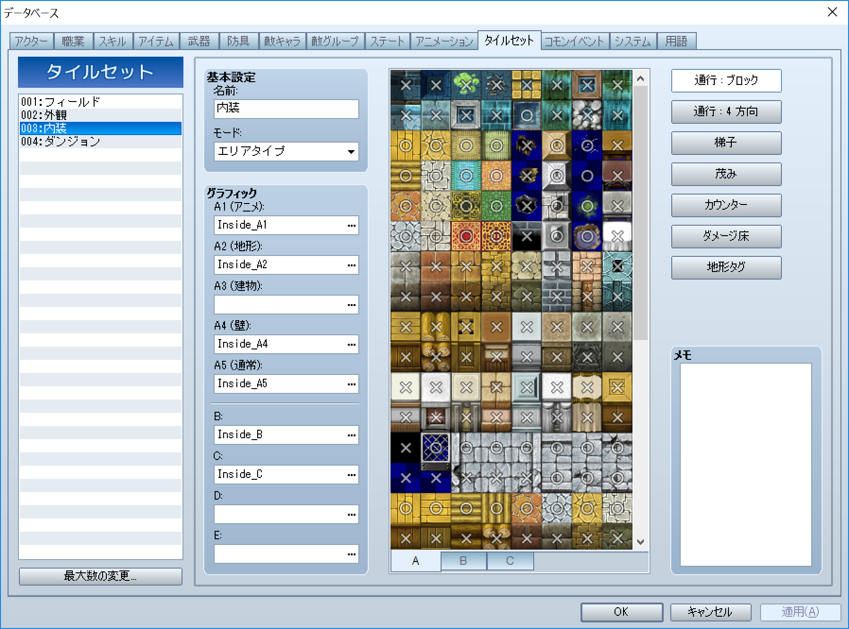Open the B tile palette tab
This screenshot has height=629, width=849.
(462, 561)
